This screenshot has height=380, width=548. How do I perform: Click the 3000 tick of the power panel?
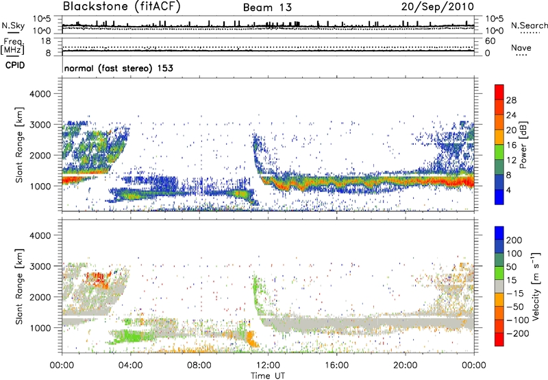(40, 125)
